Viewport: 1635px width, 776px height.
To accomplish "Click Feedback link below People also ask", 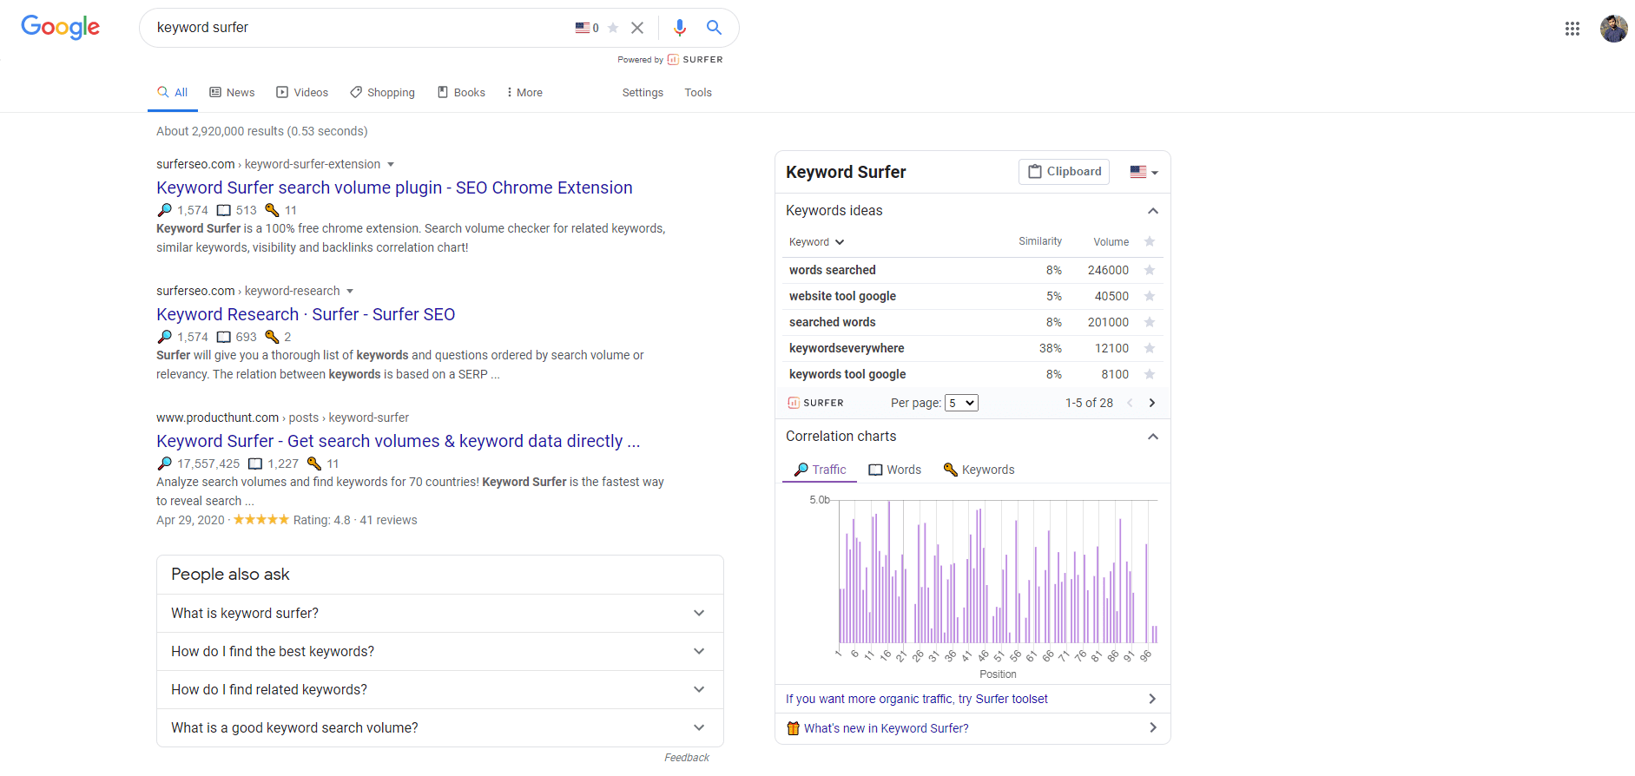I will click(687, 758).
